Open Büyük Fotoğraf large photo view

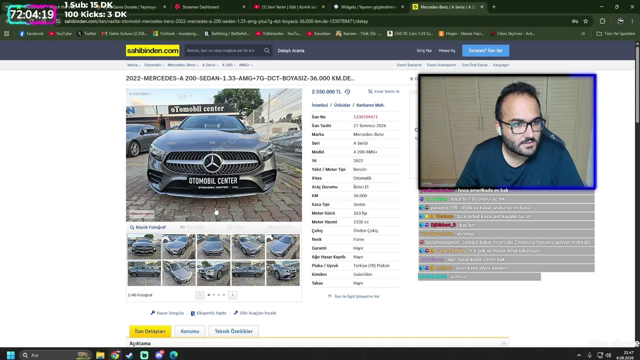pos(147,227)
